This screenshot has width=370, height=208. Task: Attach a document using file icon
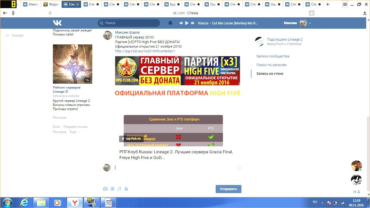coord(126,189)
